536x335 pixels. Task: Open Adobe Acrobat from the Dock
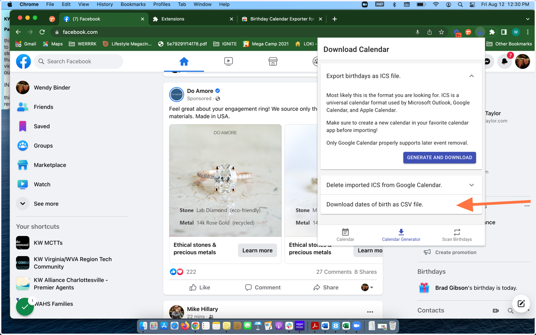[x=315, y=326]
